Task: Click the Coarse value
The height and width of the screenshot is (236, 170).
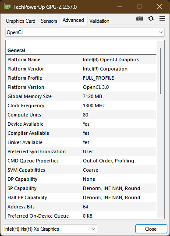Action: tap(90, 170)
